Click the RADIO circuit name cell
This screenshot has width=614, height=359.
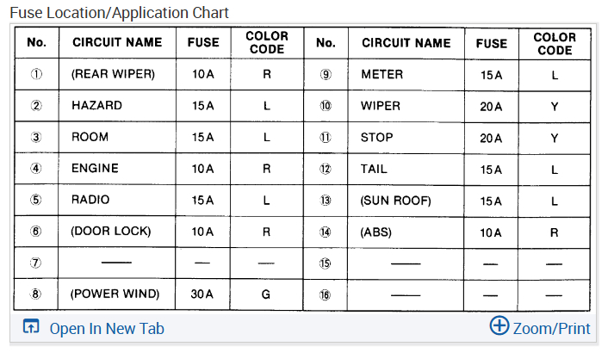[x=91, y=200]
